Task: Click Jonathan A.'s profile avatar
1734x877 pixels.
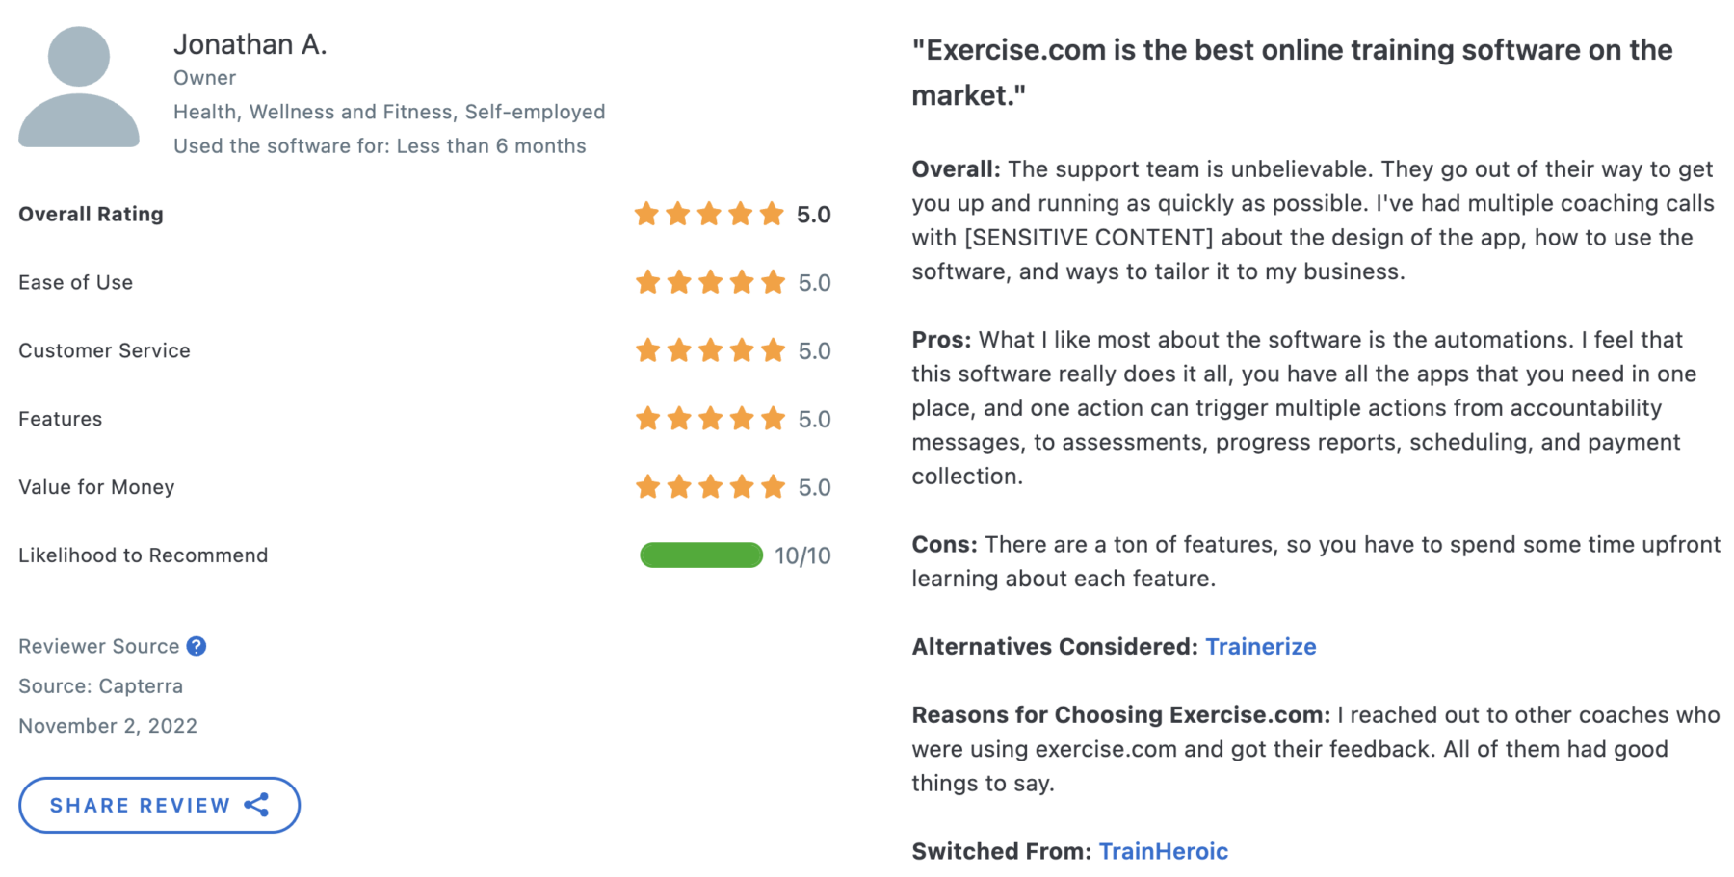Action: coord(78,87)
